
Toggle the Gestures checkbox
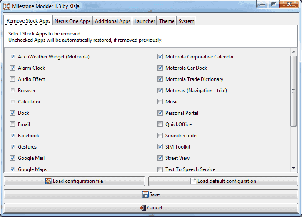point(13,147)
